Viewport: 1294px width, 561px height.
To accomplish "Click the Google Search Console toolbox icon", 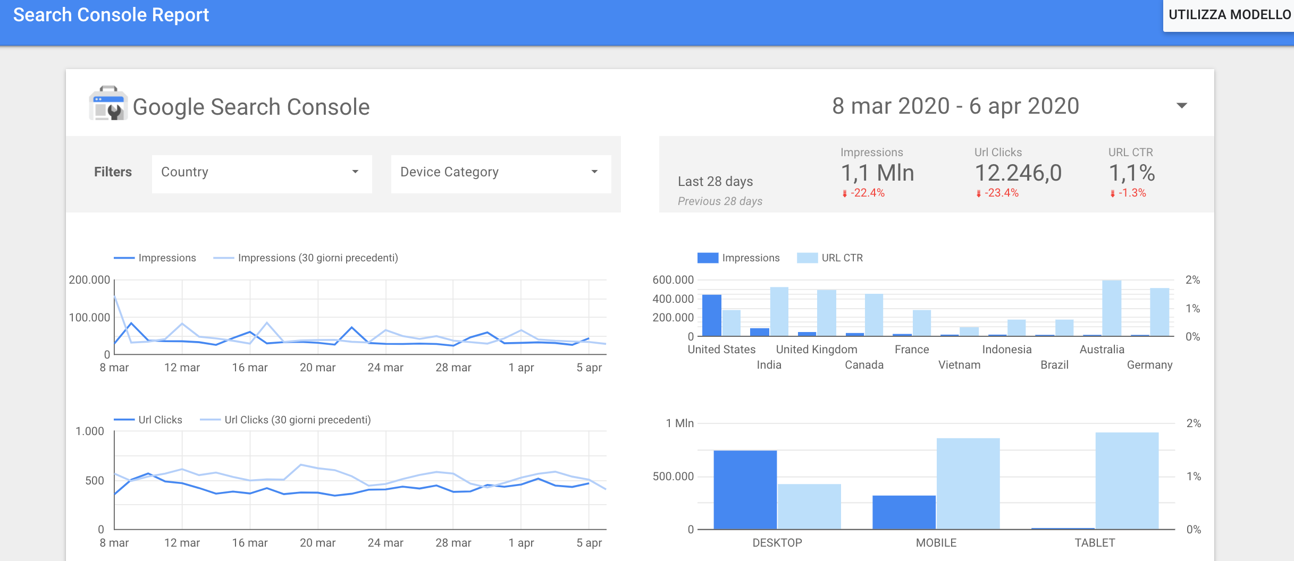I will [x=107, y=106].
